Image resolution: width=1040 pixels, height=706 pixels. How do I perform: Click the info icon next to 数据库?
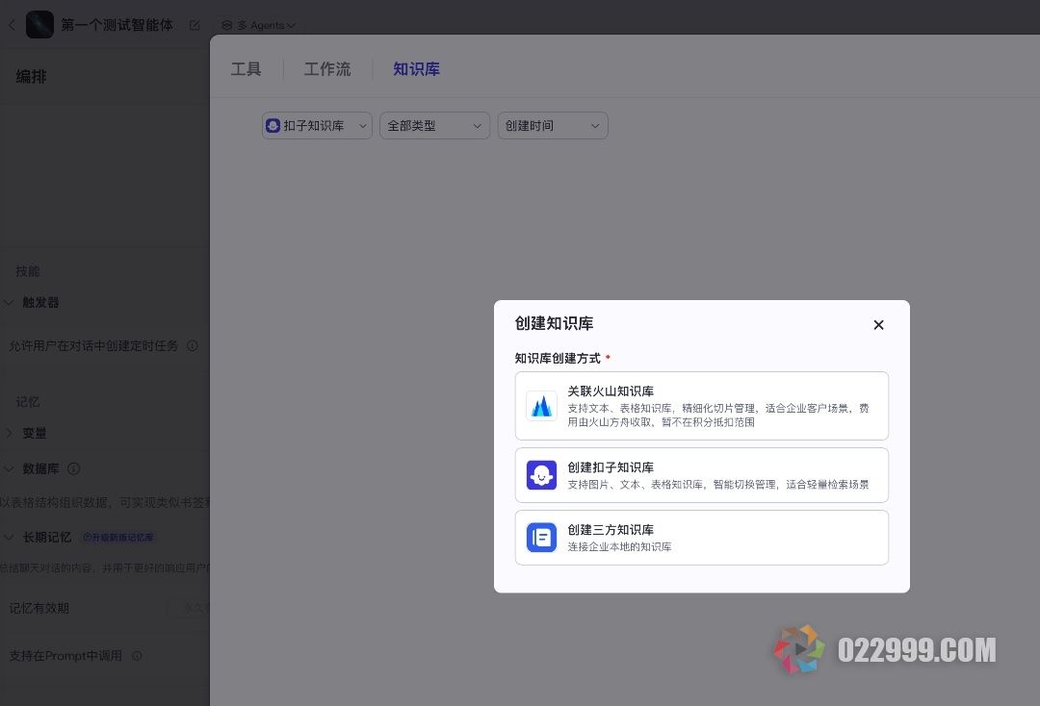pyautogui.click(x=73, y=468)
